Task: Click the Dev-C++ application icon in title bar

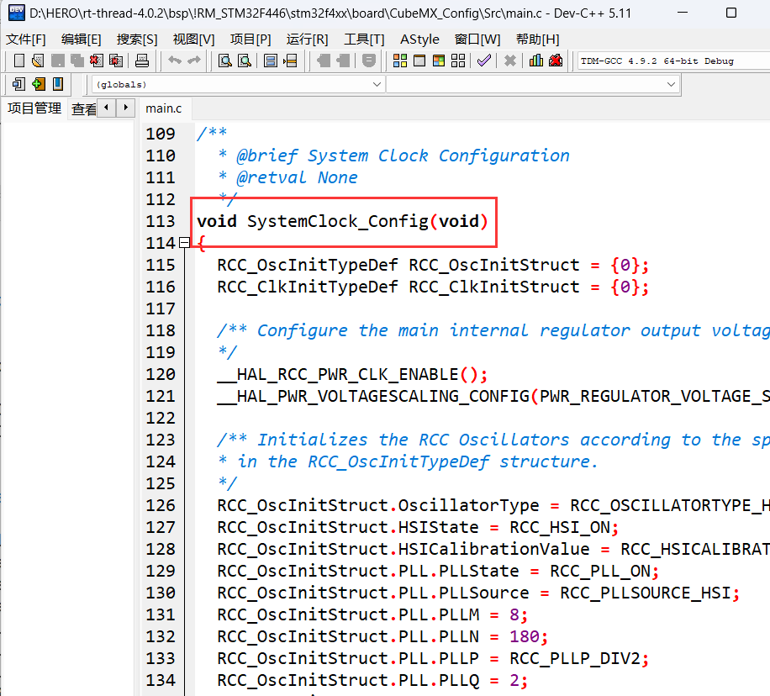Action: pyautogui.click(x=16, y=13)
